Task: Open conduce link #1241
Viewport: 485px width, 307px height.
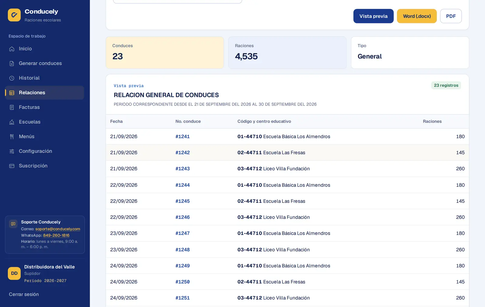Action: tap(182, 137)
